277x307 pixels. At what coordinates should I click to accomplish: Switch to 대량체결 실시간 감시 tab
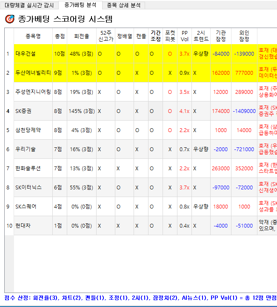(x=29, y=5)
